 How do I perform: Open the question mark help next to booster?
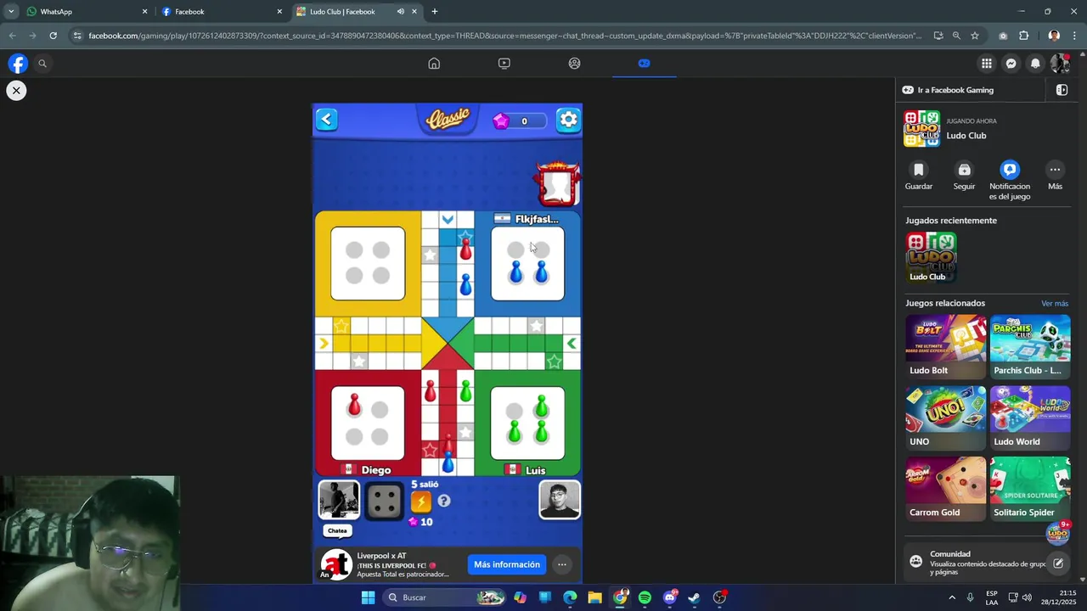coord(443,502)
